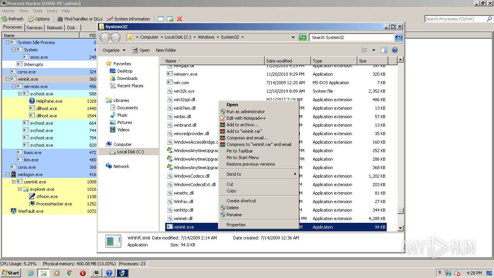Click Explorer forward navigation button

(115, 37)
